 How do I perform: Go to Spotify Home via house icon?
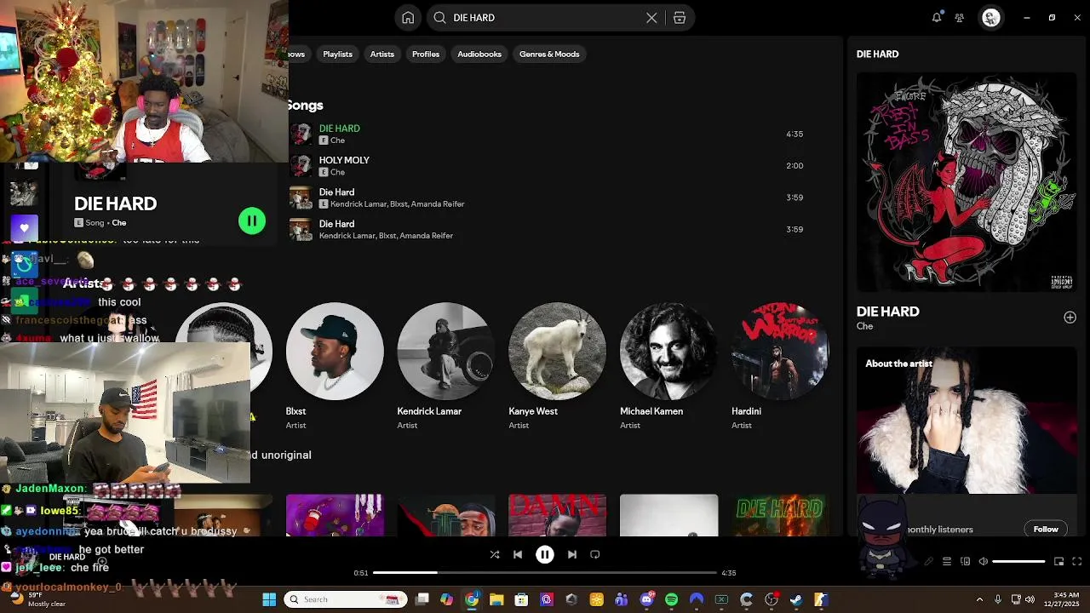(x=408, y=18)
